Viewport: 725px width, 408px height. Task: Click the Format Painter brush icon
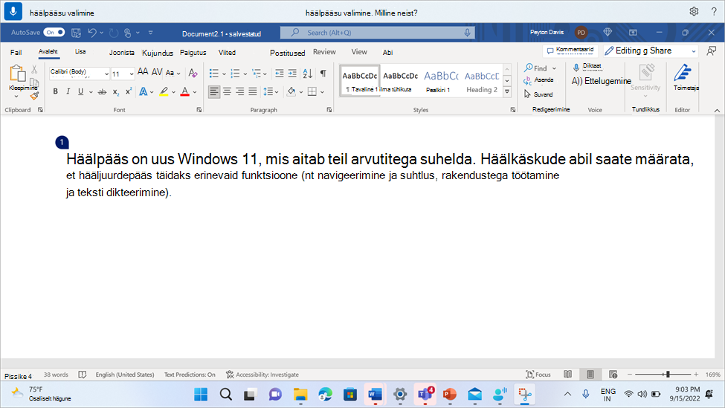(x=34, y=96)
